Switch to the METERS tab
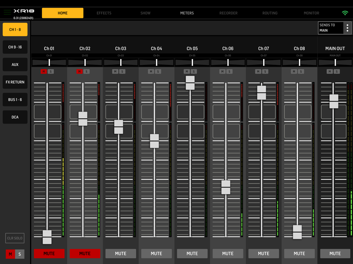Image resolution: width=353 pixels, height=264 pixels. coord(187,13)
